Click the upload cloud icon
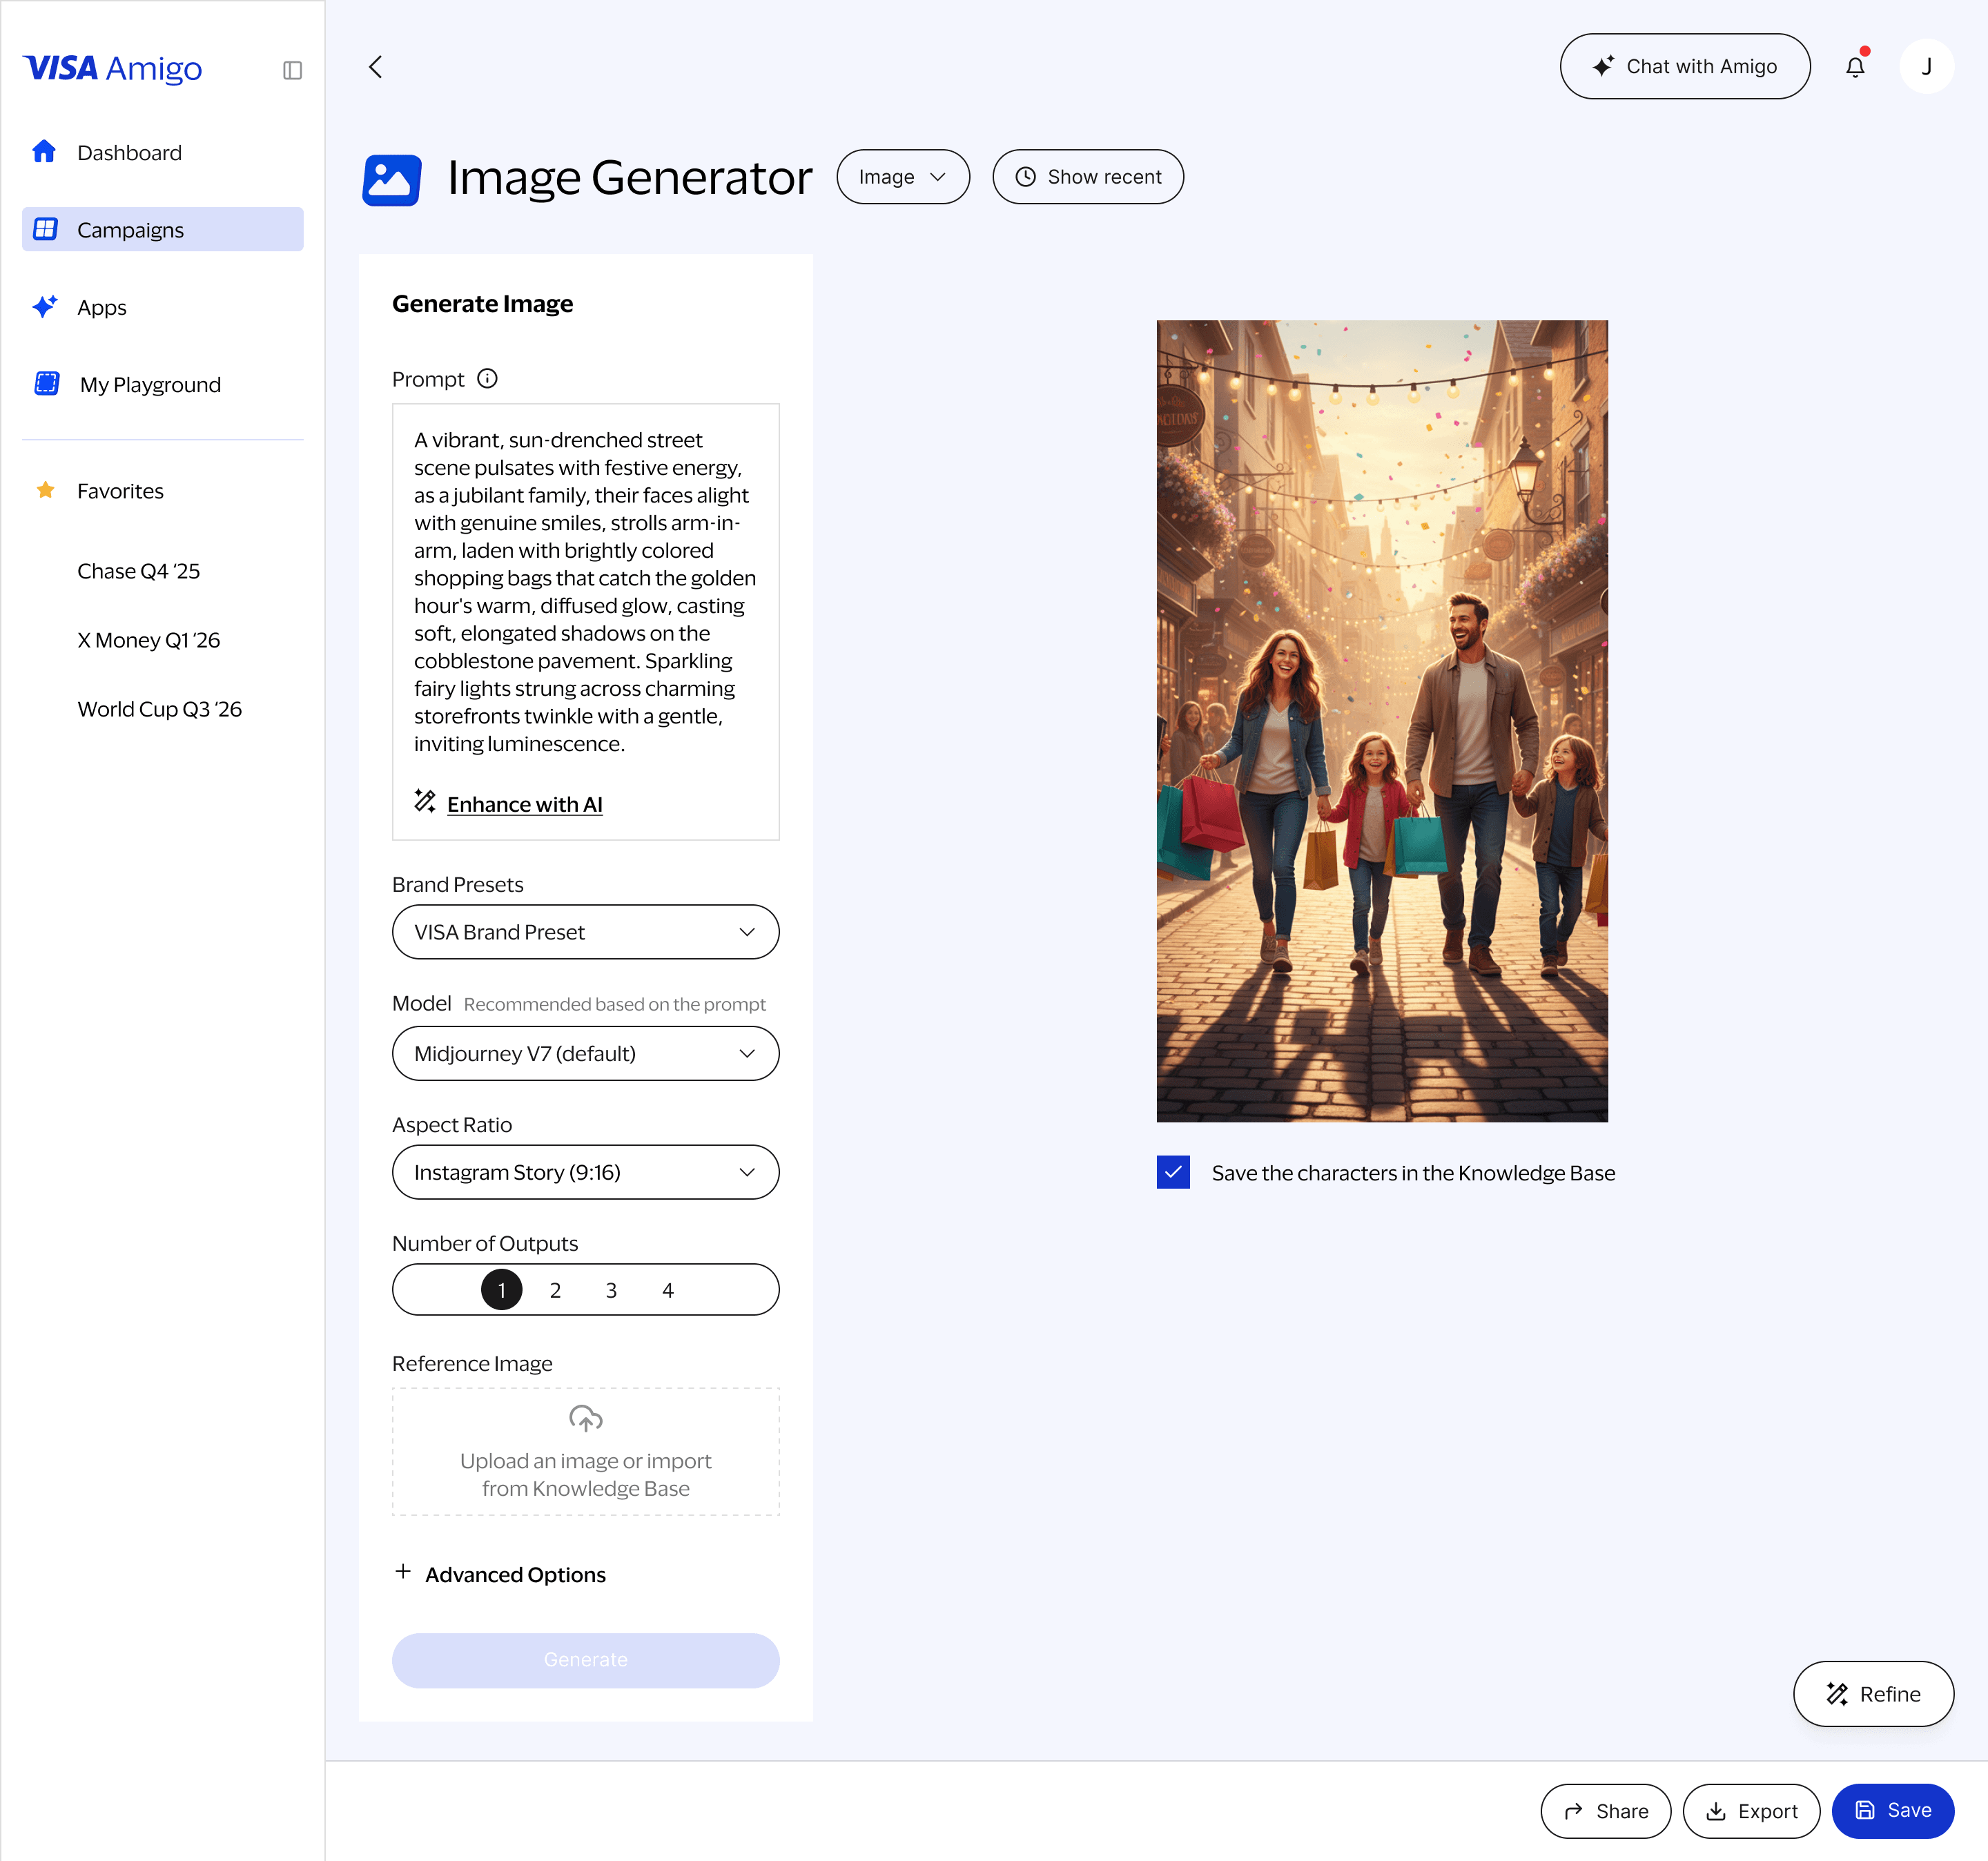 [585, 1418]
